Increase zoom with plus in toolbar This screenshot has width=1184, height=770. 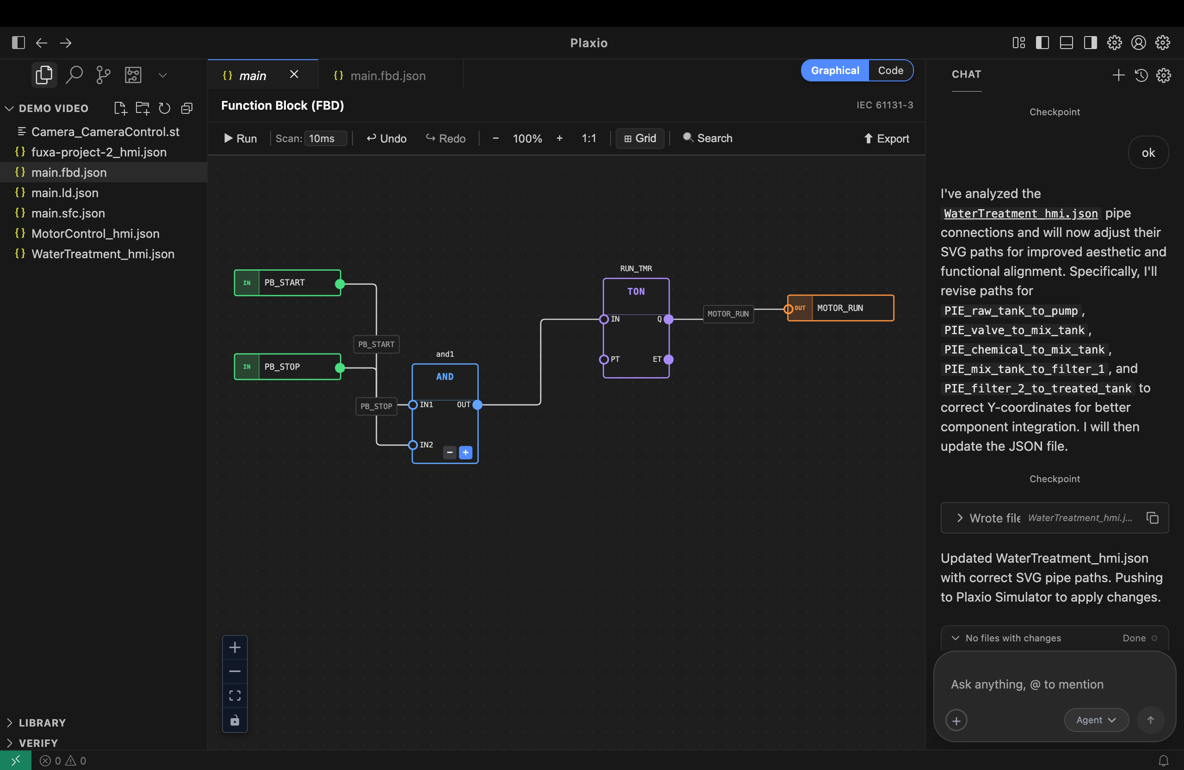click(560, 138)
